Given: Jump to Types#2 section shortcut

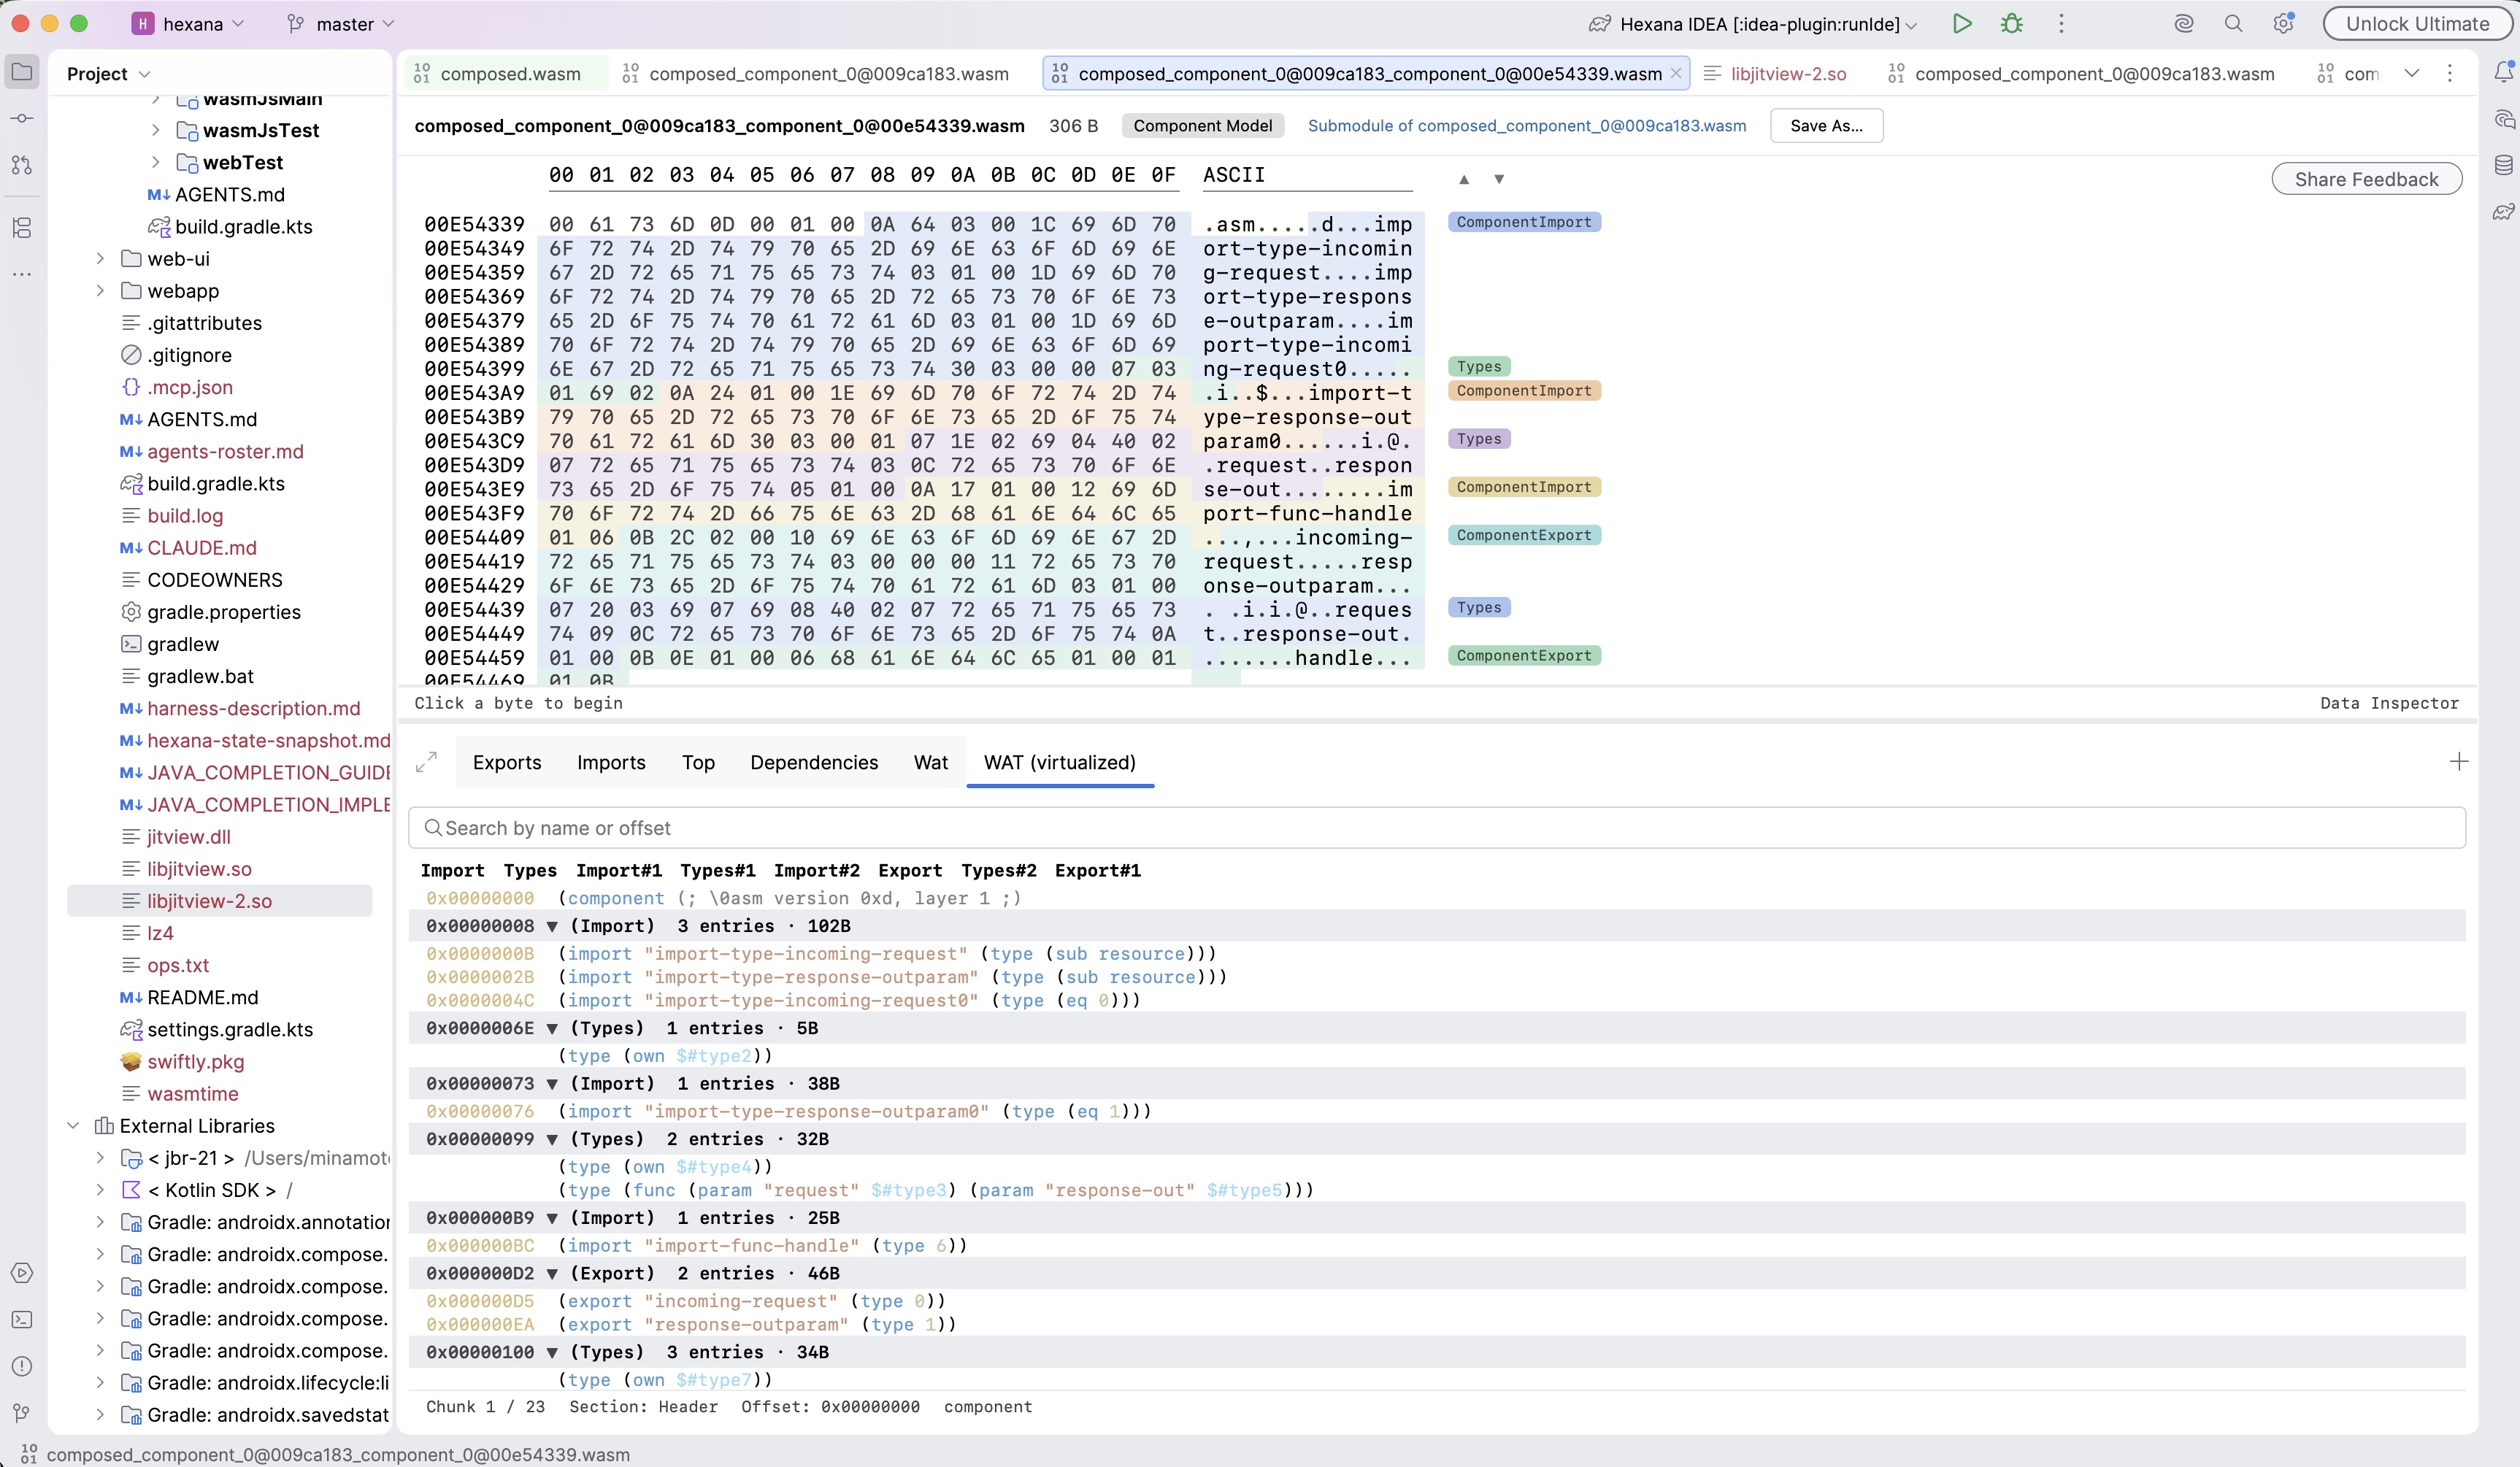Looking at the screenshot, I should [998, 871].
